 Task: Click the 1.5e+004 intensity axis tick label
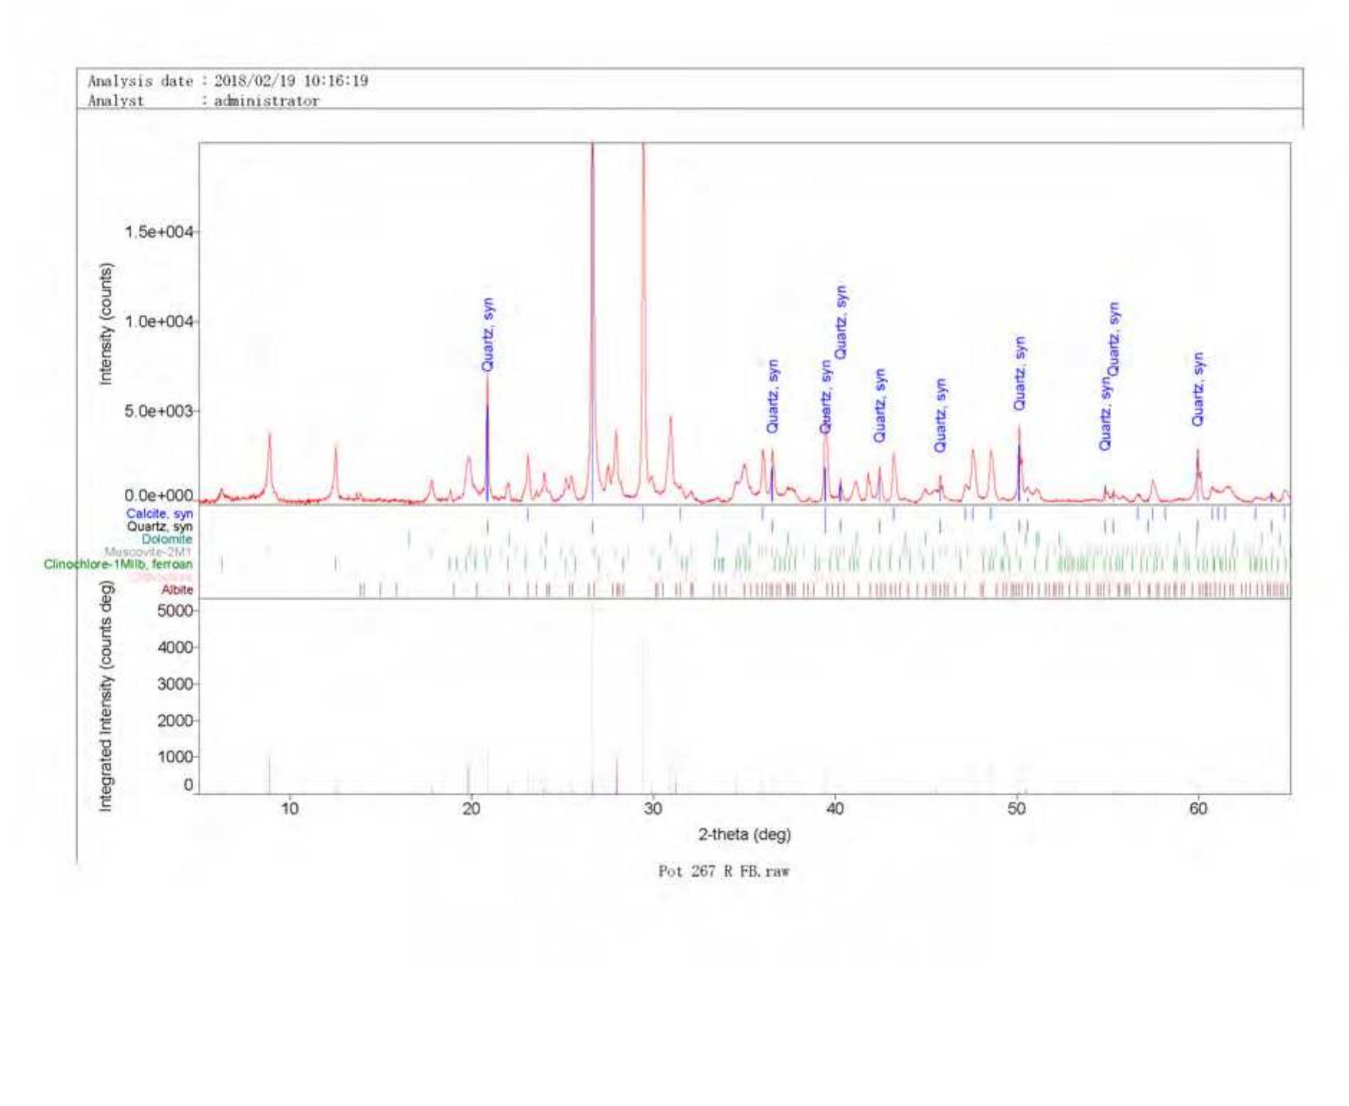(159, 232)
